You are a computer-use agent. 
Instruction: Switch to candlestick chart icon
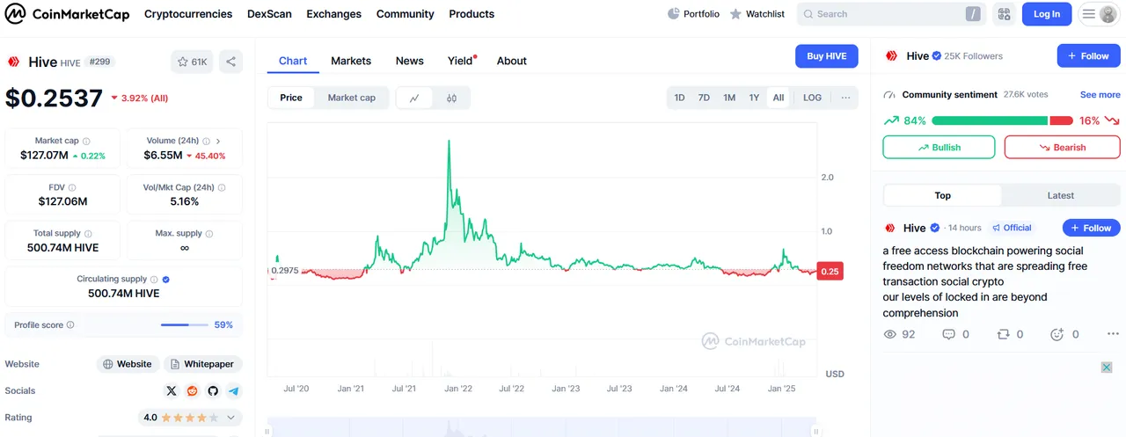tap(451, 98)
